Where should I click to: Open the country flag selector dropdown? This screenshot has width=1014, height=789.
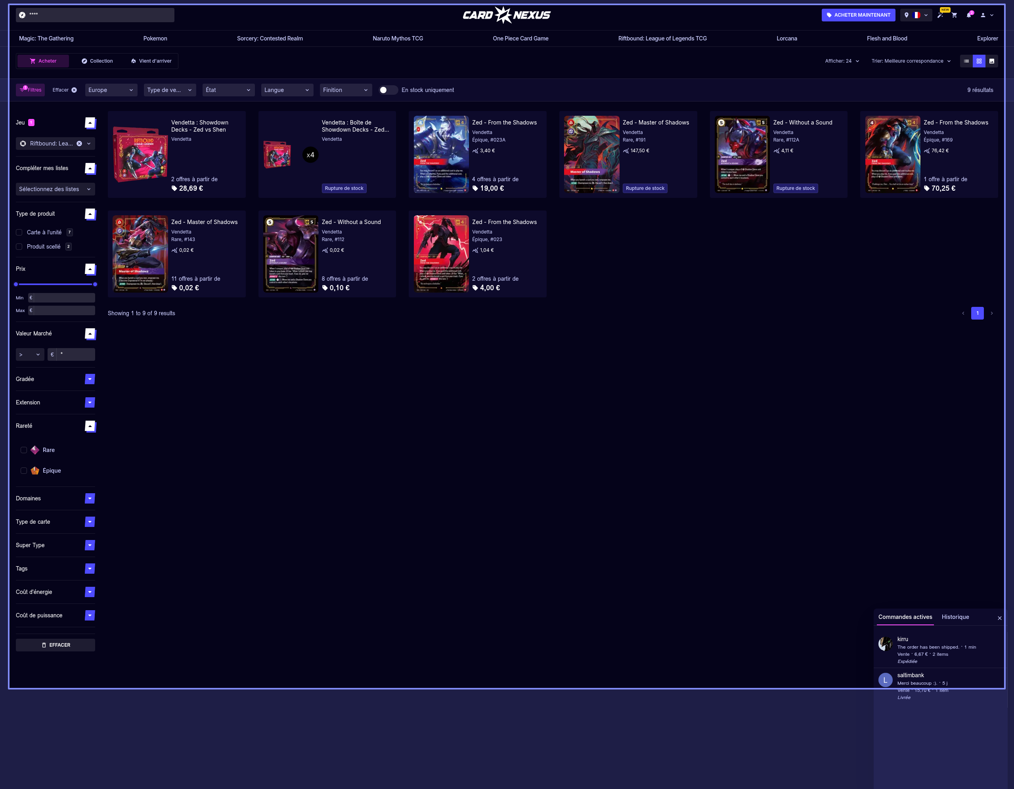click(916, 15)
